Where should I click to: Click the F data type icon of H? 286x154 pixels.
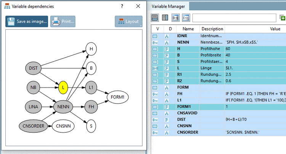[x=167, y=49]
